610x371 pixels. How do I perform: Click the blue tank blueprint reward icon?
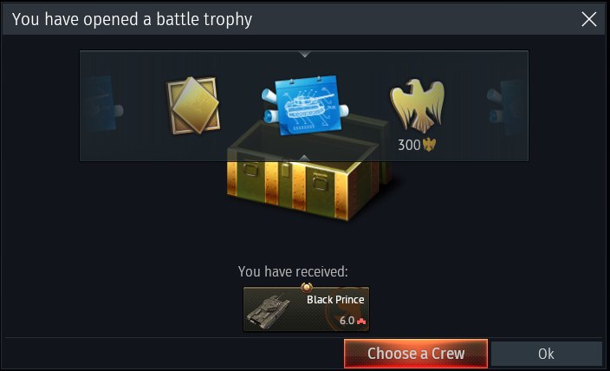coord(305,105)
